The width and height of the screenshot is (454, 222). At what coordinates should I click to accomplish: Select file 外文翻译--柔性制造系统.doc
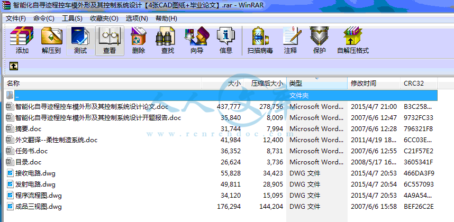[57, 140]
